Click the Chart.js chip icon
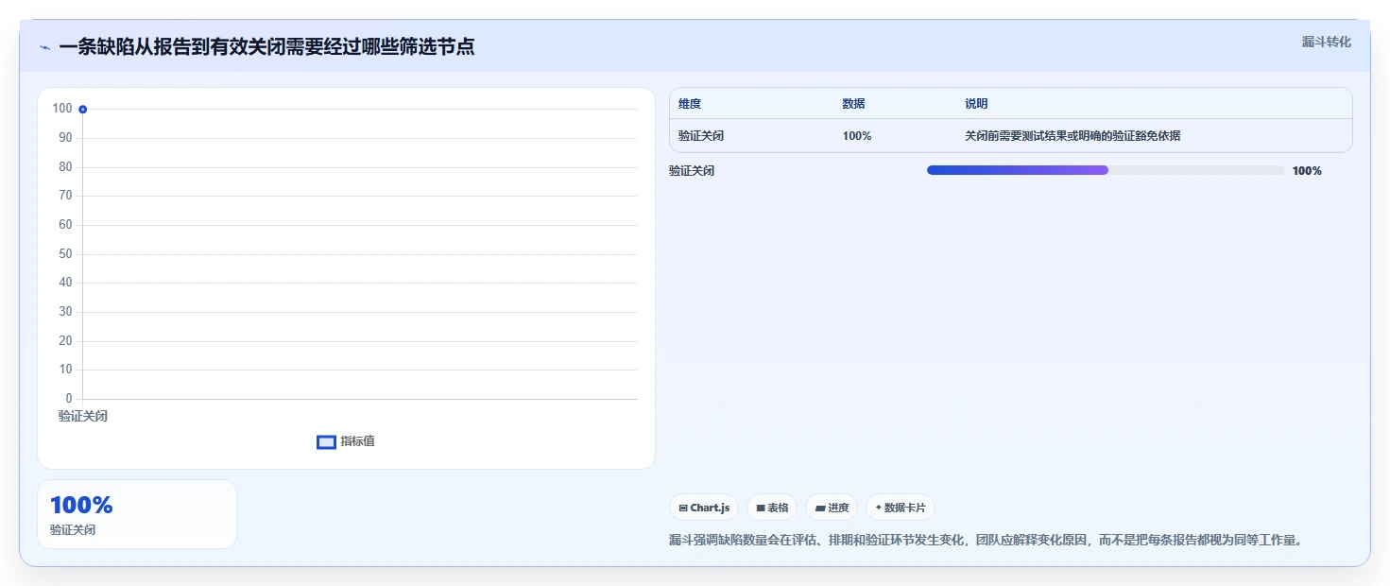 [682, 508]
